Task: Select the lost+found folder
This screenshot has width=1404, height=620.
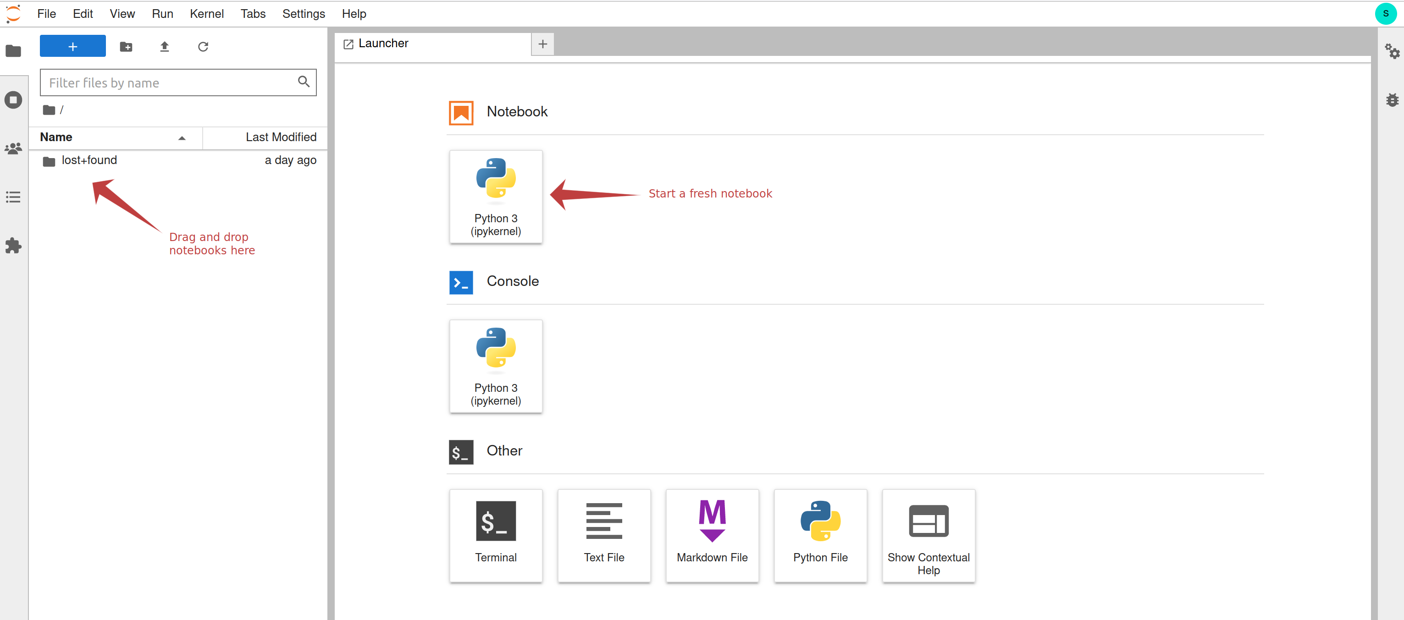Action: 178,160
